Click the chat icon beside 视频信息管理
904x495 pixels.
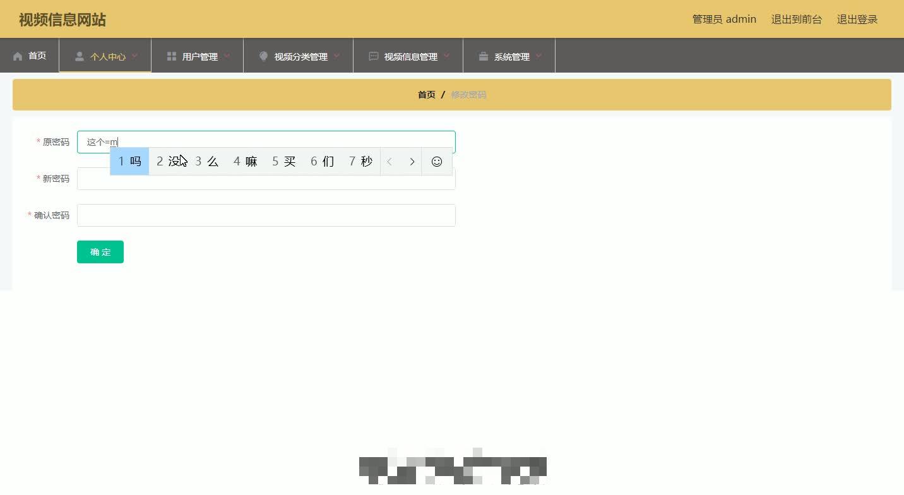[x=374, y=56]
